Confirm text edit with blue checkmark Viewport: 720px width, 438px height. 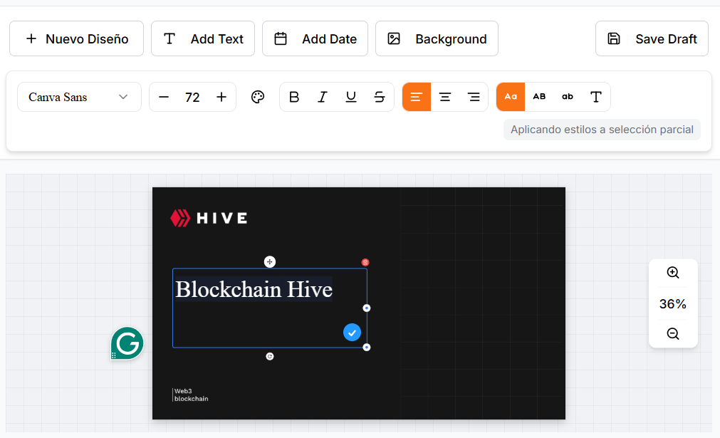click(x=353, y=333)
